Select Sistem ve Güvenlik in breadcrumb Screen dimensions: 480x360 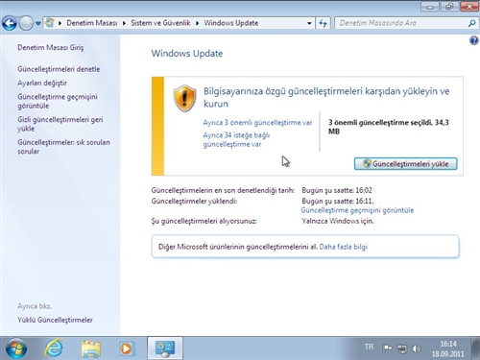[x=160, y=23]
